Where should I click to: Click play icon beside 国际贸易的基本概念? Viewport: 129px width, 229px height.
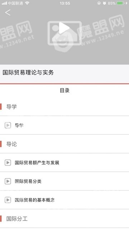pyautogui.click(x=8, y=200)
